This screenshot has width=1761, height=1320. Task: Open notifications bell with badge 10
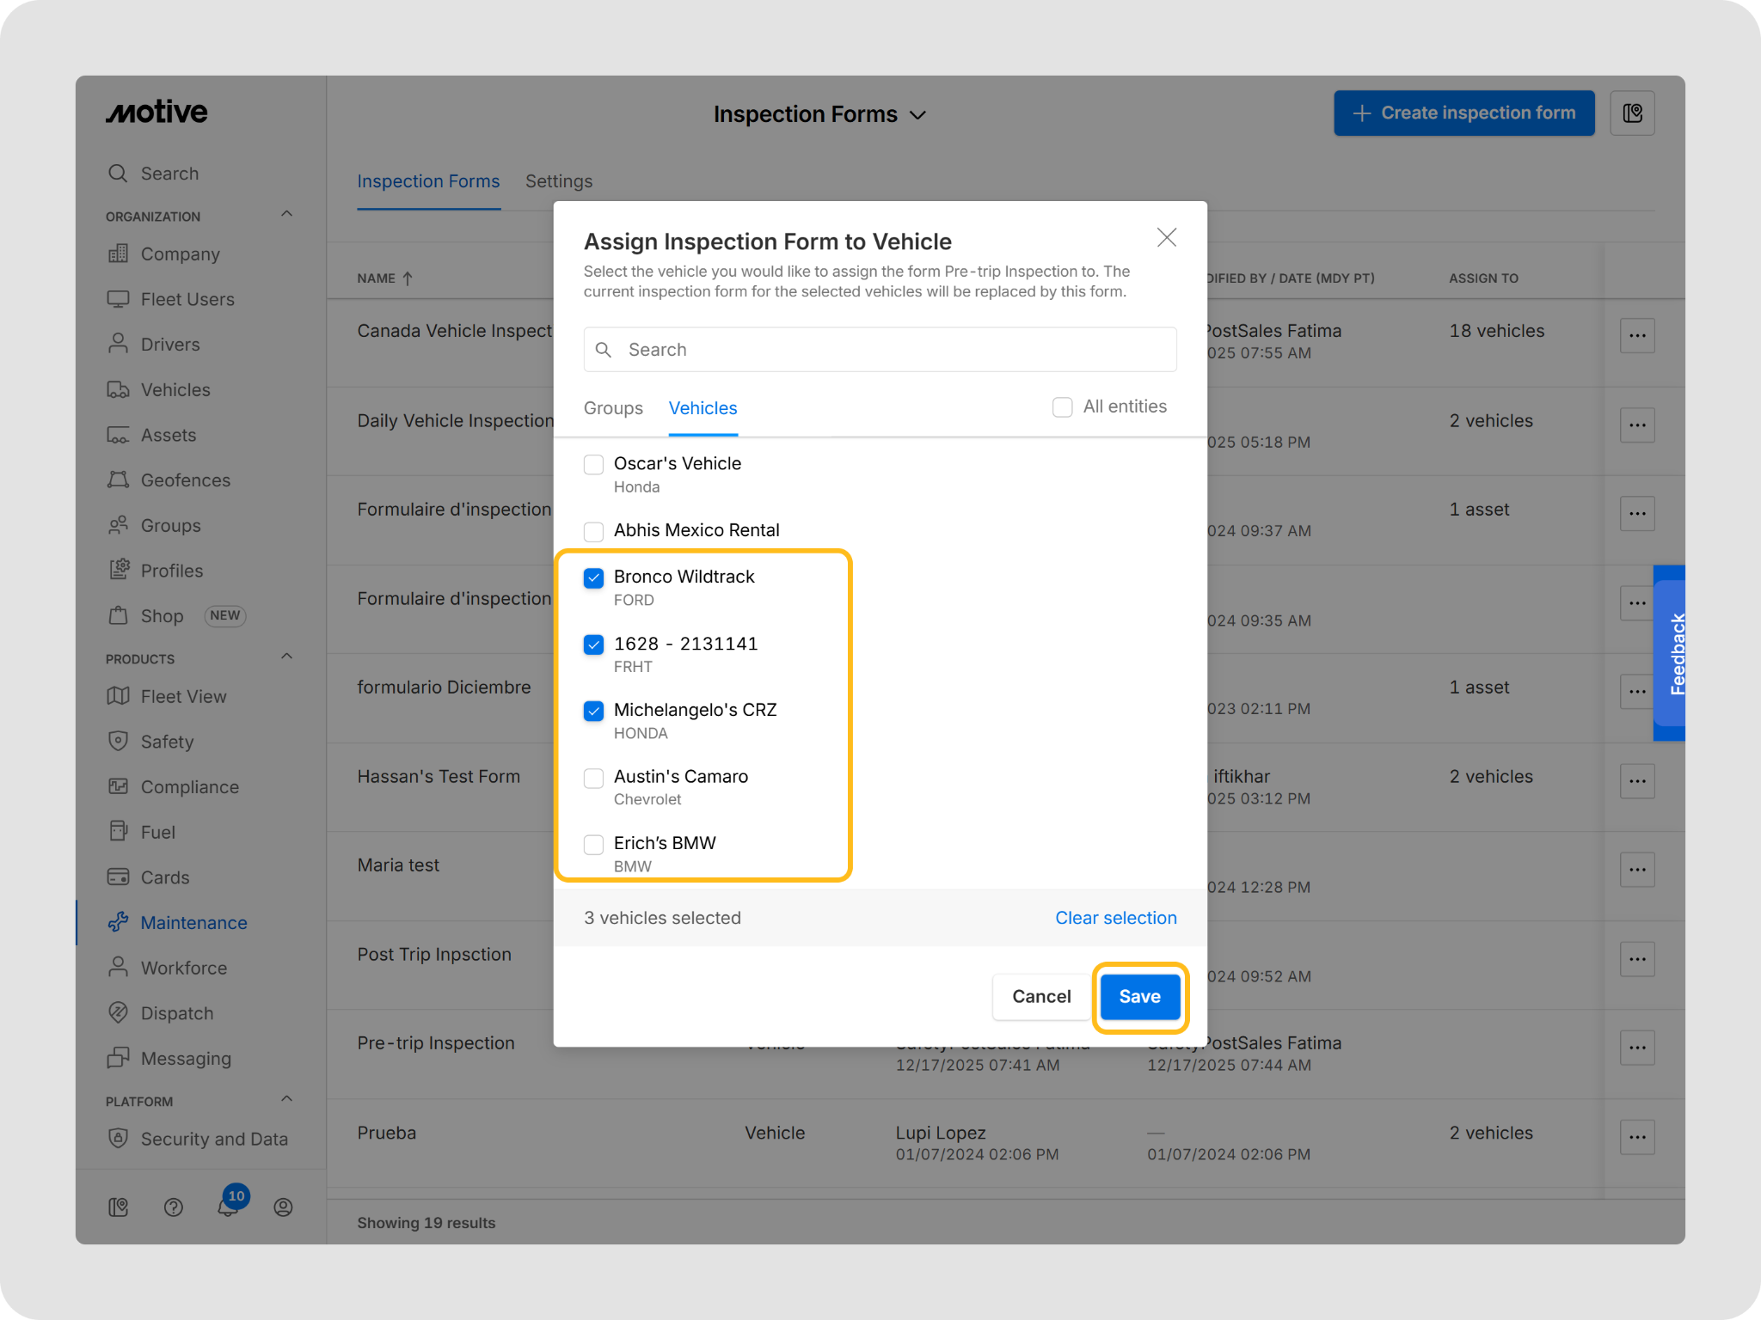(x=228, y=1206)
